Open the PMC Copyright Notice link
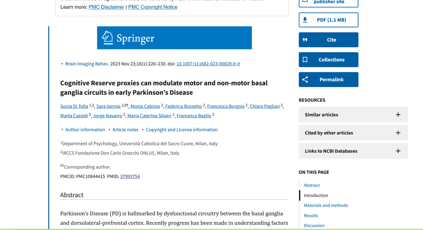The image size is (423, 230). click(153, 7)
